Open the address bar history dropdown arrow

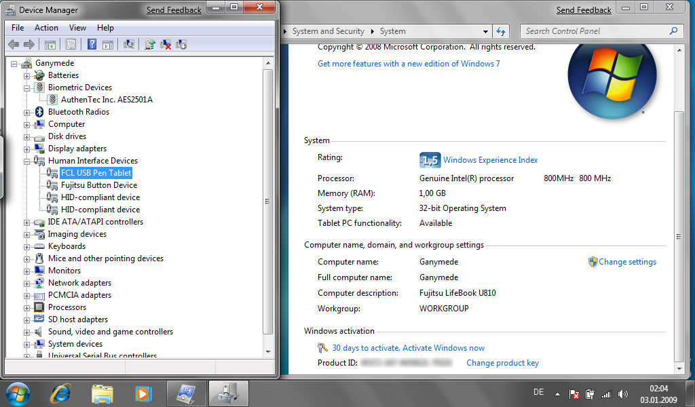[x=485, y=31]
